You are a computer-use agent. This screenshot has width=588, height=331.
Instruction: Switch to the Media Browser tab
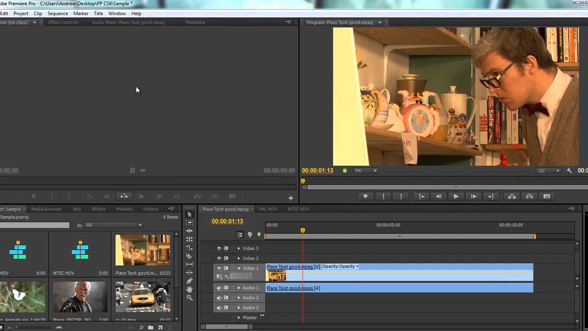click(46, 209)
